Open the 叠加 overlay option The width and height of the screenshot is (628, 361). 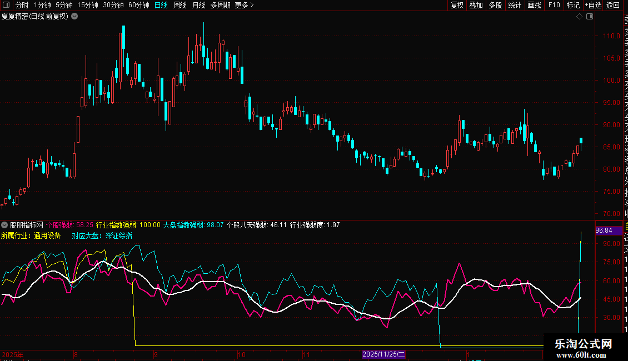tap(476, 6)
